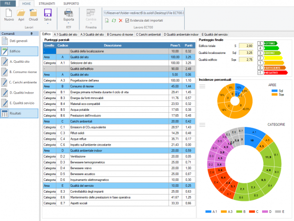Pin the Comandi panel with pushpin

[31, 33]
